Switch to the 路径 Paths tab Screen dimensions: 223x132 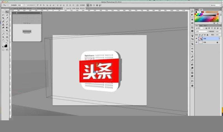(205, 26)
